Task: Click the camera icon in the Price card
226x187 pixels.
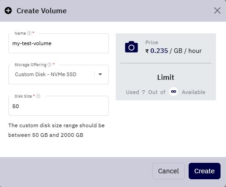Action: (131, 47)
